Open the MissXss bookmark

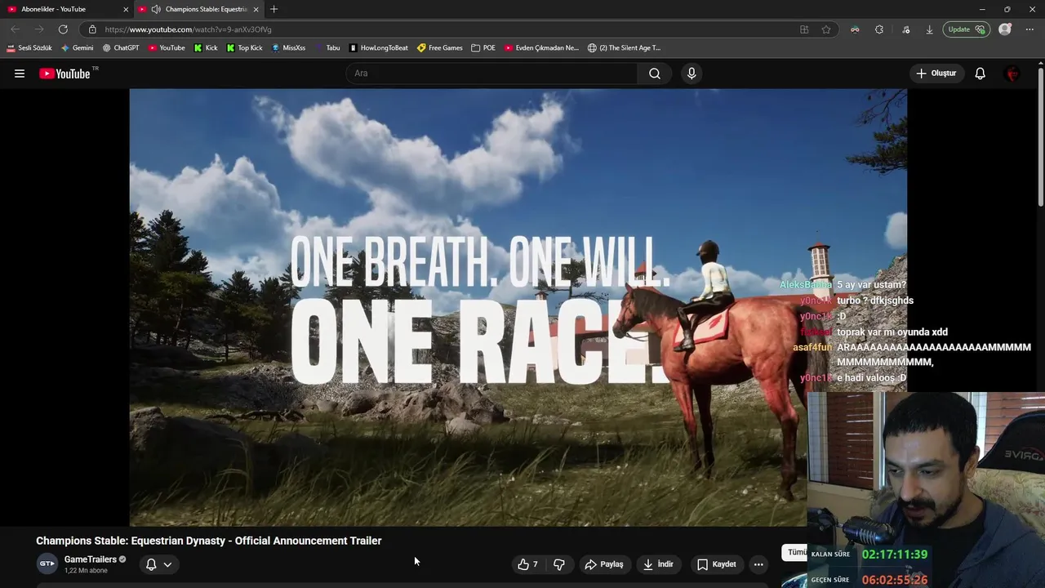click(288, 48)
